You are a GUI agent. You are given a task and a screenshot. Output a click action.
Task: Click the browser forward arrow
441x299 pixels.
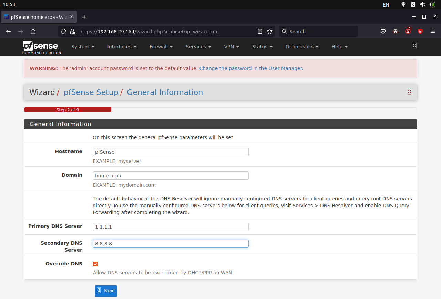[21, 31]
